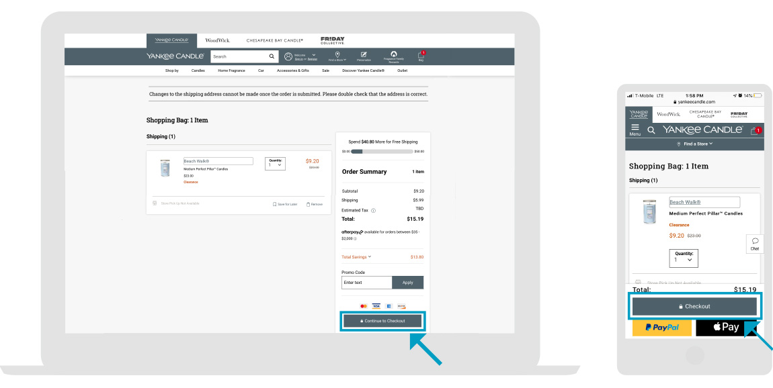Click the Register link
773x388 pixels.
coord(313,59)
